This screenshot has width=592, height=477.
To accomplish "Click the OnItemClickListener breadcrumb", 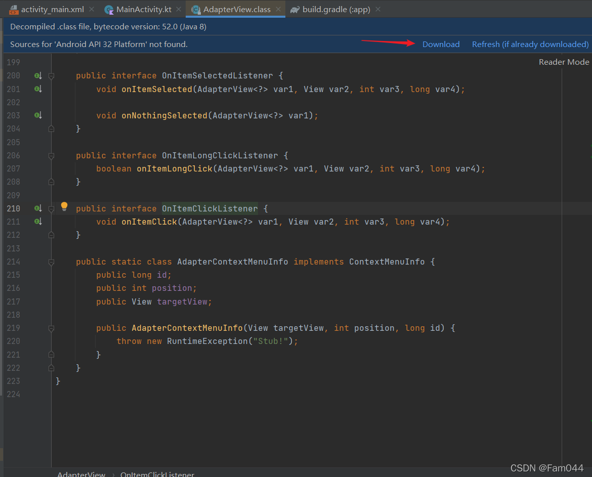I will (x=157, y=474).
